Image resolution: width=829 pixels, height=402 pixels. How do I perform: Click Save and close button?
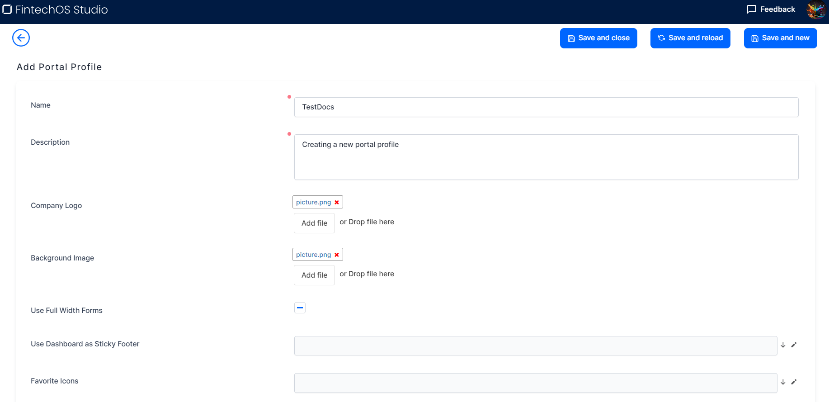click(x=598, y=38)
